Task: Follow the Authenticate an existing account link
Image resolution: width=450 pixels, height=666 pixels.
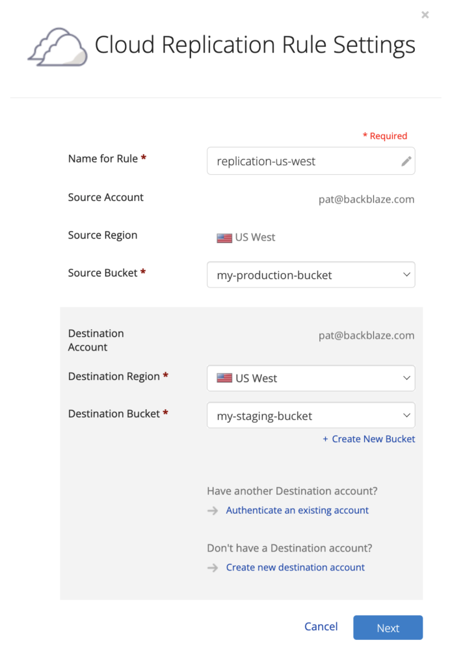Action: pyautogui.click(x=297, y=510)
